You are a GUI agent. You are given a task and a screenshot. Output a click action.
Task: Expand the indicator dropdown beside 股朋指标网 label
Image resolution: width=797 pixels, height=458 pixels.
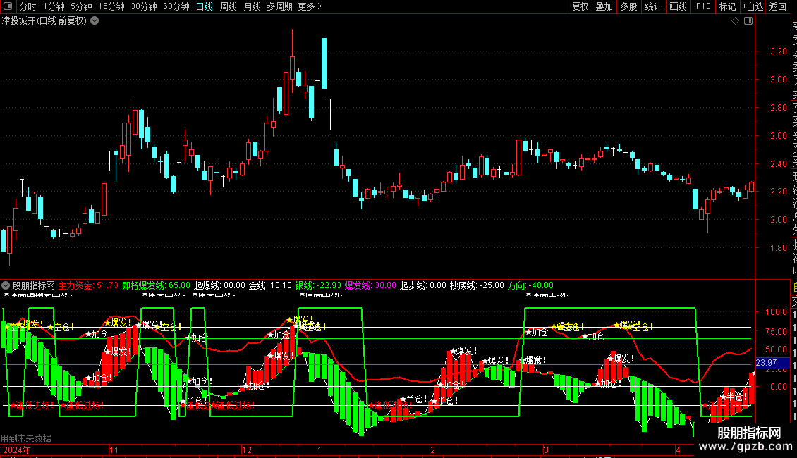point(6,285)
